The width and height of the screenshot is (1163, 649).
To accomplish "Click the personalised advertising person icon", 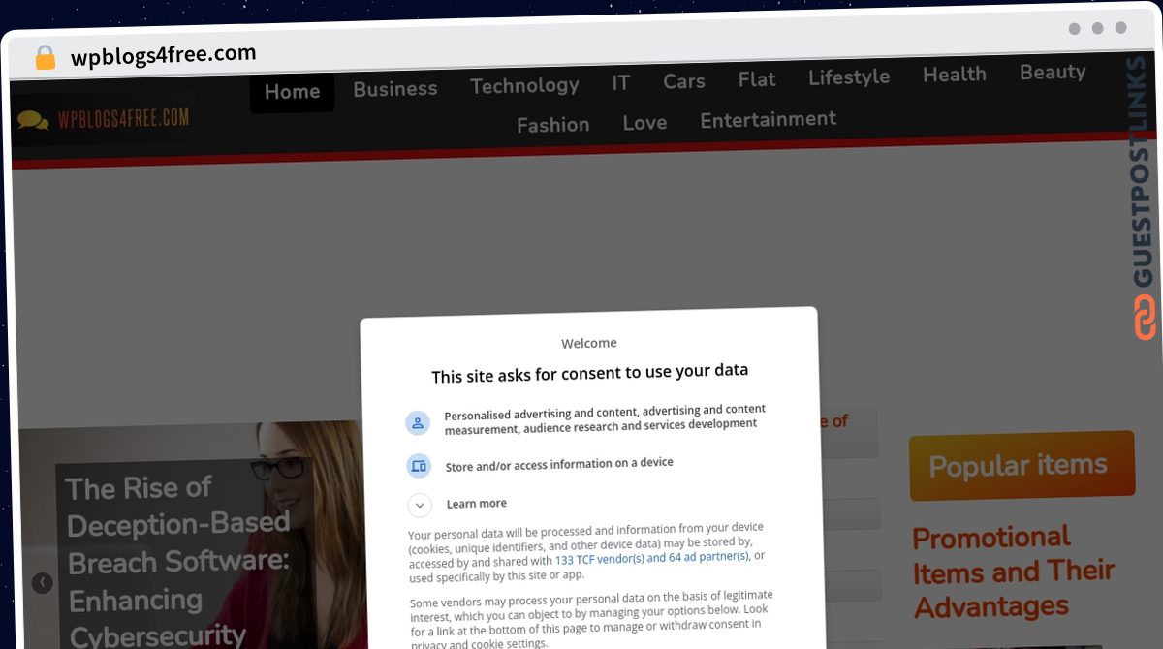I will click(418, 422).
